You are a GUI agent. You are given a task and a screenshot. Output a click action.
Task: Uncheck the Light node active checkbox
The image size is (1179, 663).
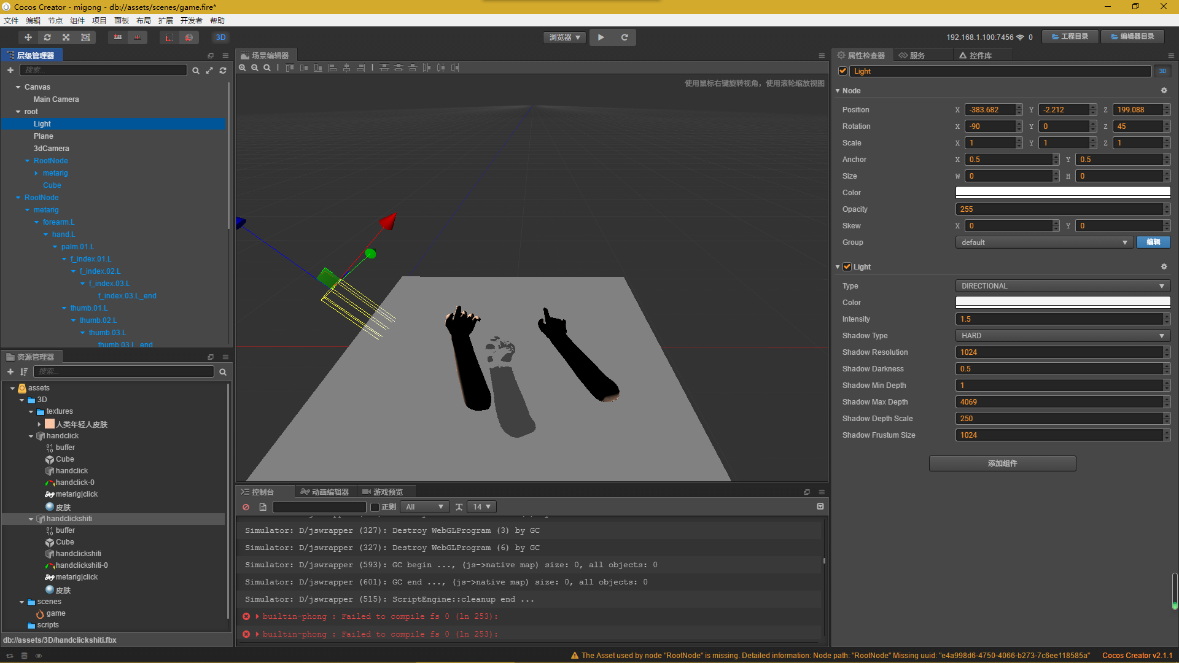click(x=843, y=71)
